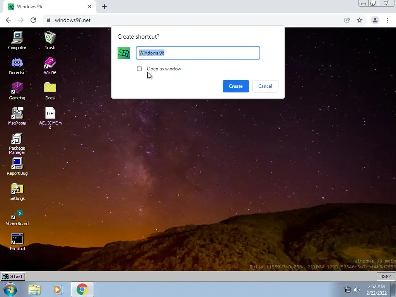Image resolution: width=396 pixels, height=297 pixels.
Task: Click the Windows 96 Start button
Action: 13,277
